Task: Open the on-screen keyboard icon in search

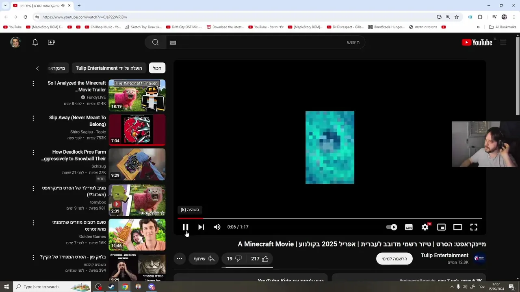Action: [x=173, y=42]
